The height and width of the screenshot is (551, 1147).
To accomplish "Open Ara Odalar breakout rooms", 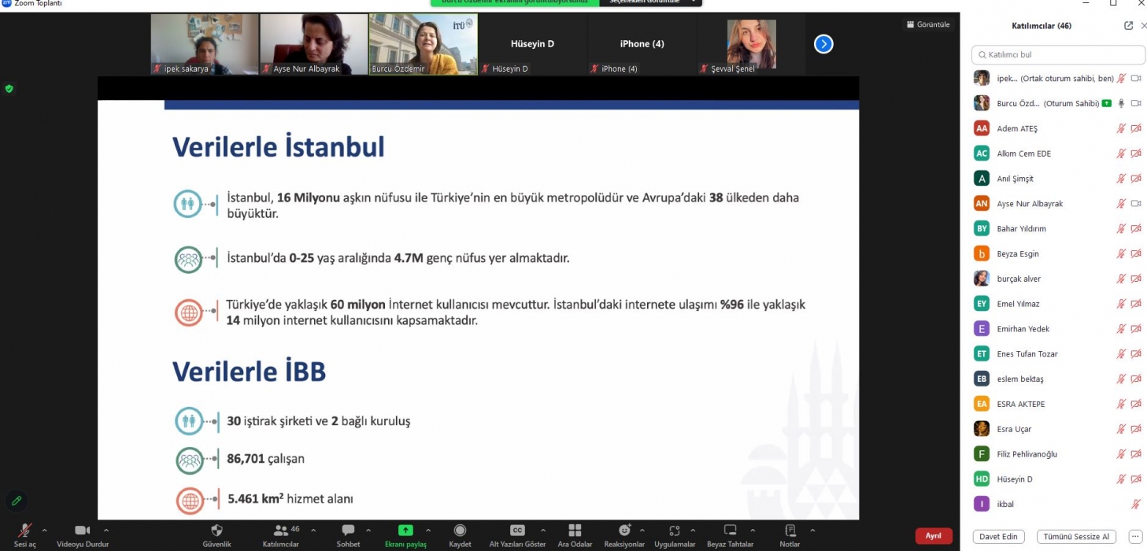I will coord(575,531).
